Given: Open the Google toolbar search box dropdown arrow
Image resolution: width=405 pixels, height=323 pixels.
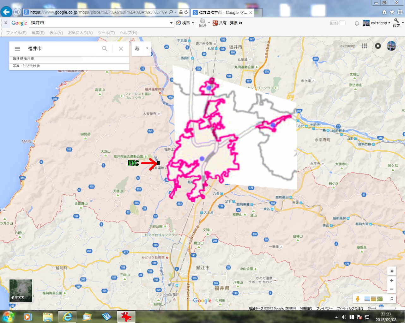Looking at the screenshot, I should click(171, 23).
